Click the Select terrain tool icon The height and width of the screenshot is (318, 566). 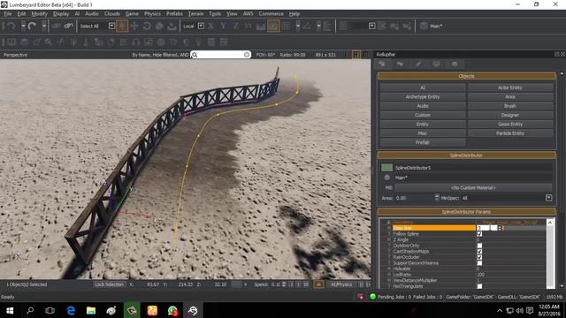point(172,26)
